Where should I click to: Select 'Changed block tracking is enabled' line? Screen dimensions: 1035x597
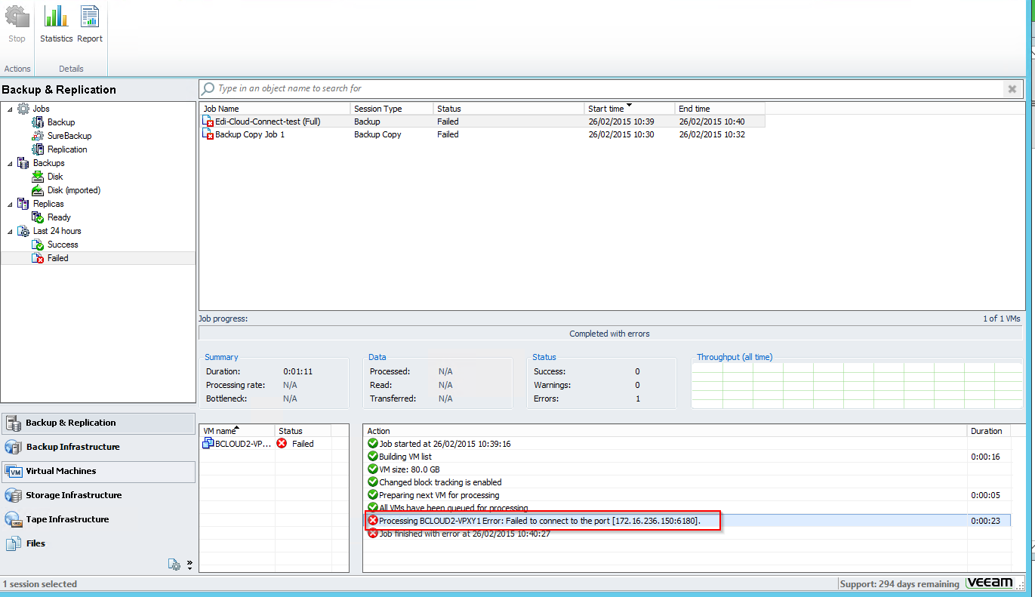(686, 482)
